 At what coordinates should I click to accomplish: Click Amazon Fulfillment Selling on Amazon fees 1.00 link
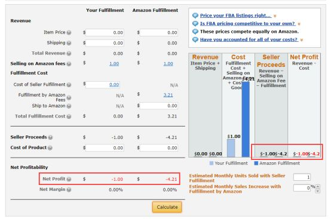pos(168,64)
